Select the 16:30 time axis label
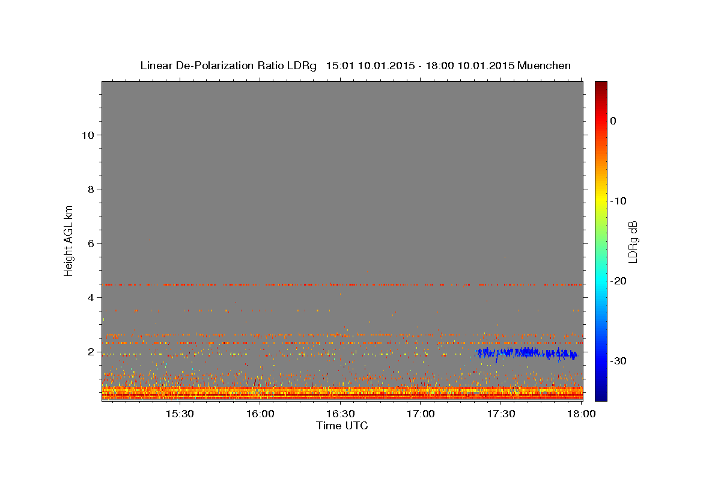 340,414
